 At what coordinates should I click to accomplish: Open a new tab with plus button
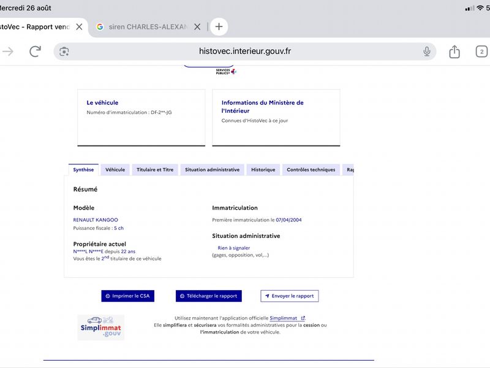click(x=219, y=26)
